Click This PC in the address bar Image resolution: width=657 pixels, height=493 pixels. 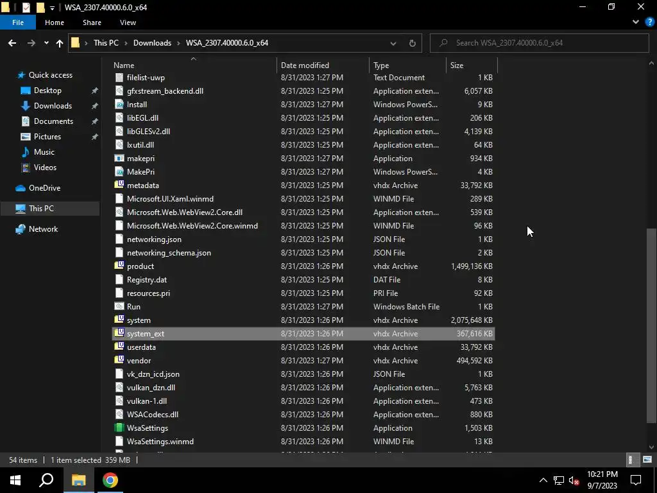point(106,43)
